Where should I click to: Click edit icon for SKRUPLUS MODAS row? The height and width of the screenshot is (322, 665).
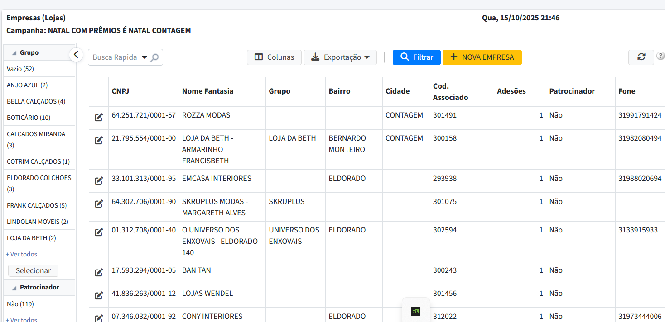pos(99,204)
